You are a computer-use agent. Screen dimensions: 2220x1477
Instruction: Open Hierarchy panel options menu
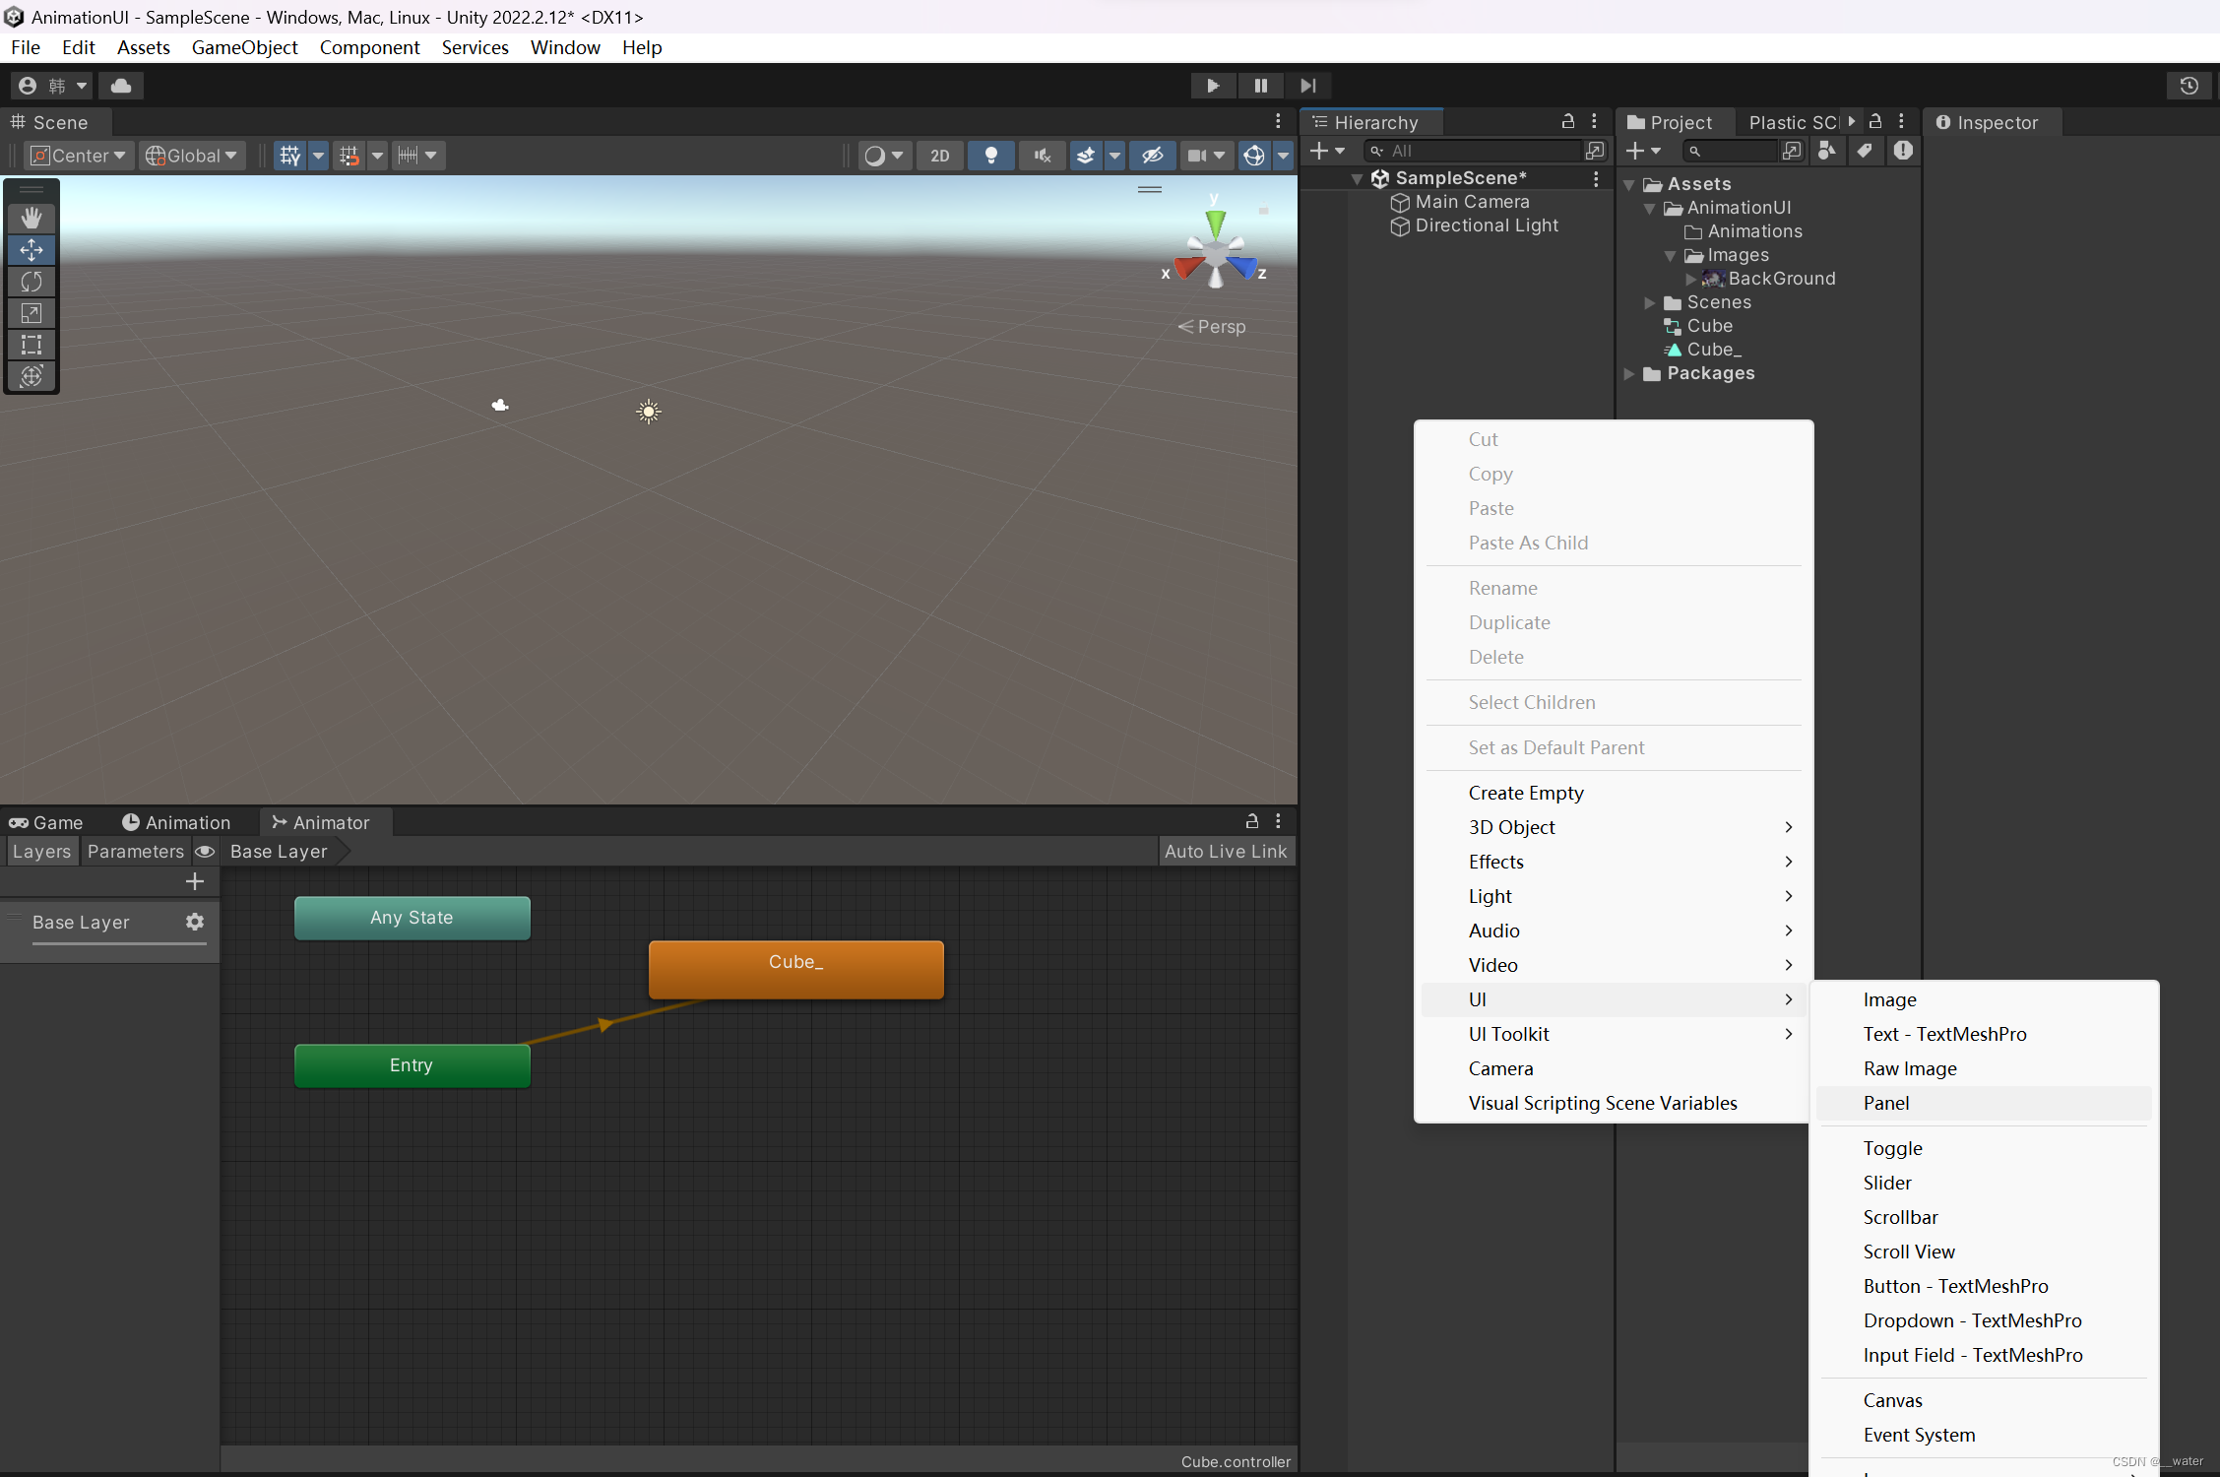(1594, 121)
